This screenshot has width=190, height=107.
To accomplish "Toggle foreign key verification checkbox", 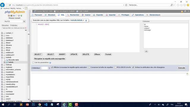I will 133,67.
